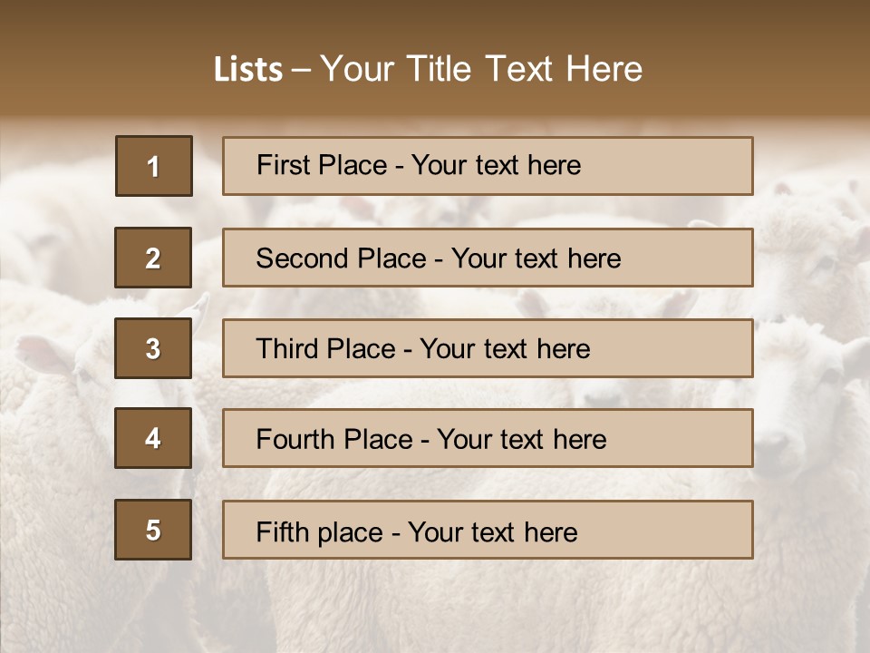Select the 'Your Title Text Here' heading

pyautogui.click(x=481, y=69)
